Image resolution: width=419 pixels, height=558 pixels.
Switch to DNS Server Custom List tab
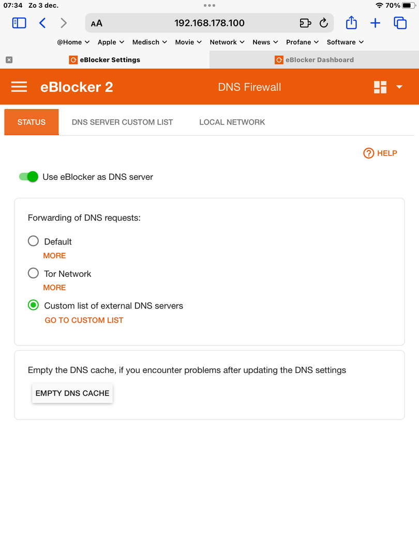coord(122,122)
